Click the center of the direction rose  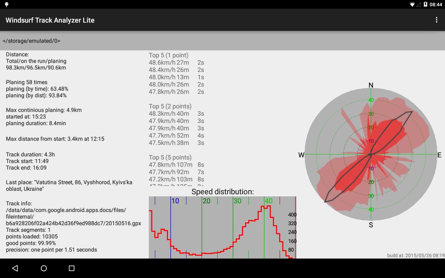tap(371, 154)
